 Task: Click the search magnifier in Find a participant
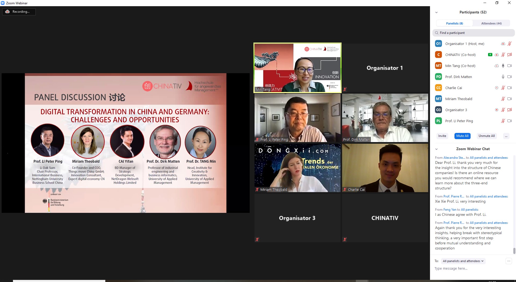[x=437, y=33]
